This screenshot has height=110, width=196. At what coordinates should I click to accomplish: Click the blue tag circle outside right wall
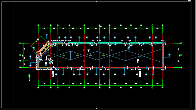click(169, 55)
